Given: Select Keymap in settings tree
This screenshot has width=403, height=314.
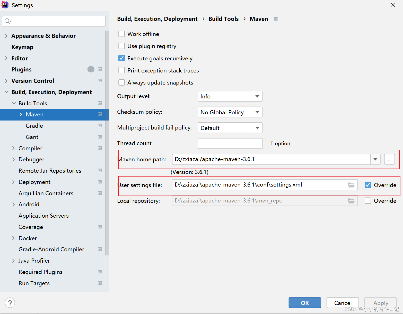Looking at the screenshot, I should (22, 47).
